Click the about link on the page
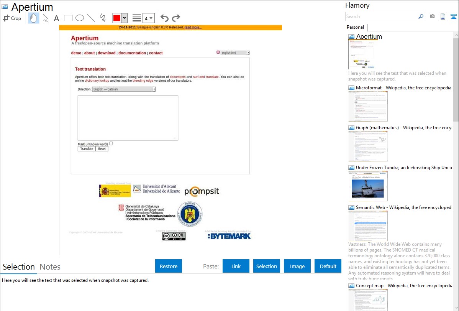The height and width of the screenshot is (311, 459). [90, 53]
